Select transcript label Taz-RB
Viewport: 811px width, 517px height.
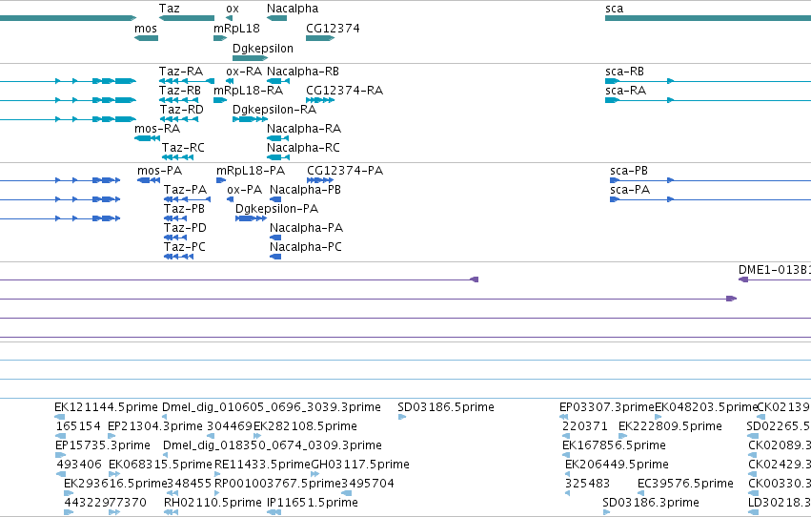click(179, 91)
